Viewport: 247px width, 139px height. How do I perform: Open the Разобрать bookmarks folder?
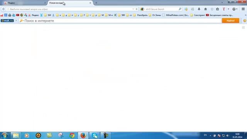pos(140,15)
